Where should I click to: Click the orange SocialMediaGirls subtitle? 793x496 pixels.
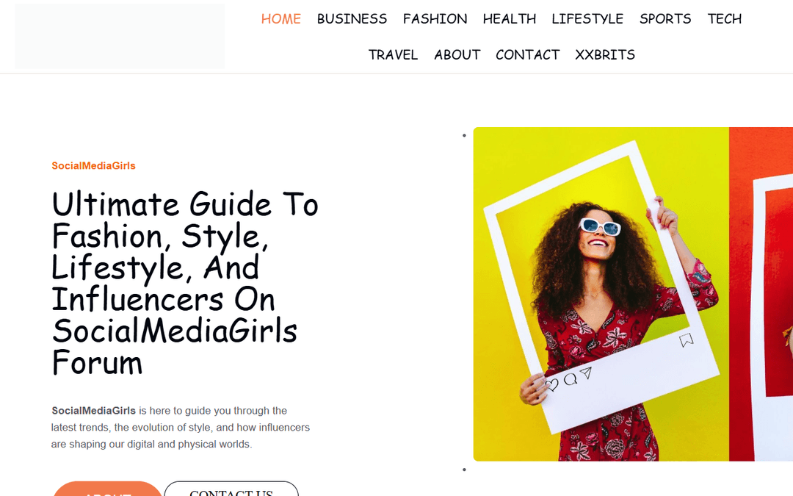click(93, 165)
